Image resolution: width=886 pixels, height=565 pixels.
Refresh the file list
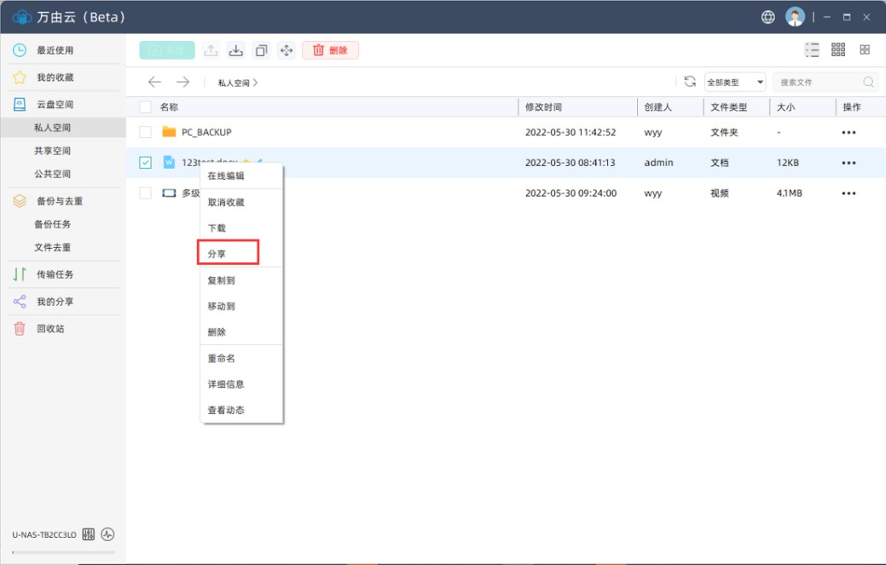pos(690,82)
